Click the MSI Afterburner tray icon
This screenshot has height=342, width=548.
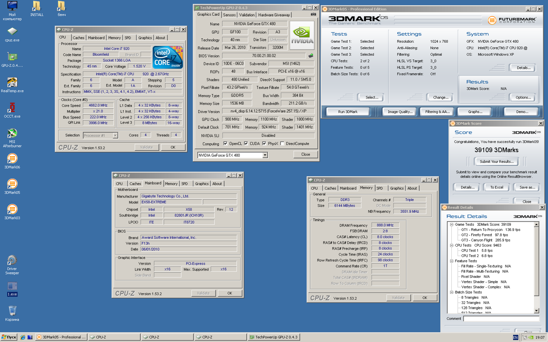coord(525,338)
